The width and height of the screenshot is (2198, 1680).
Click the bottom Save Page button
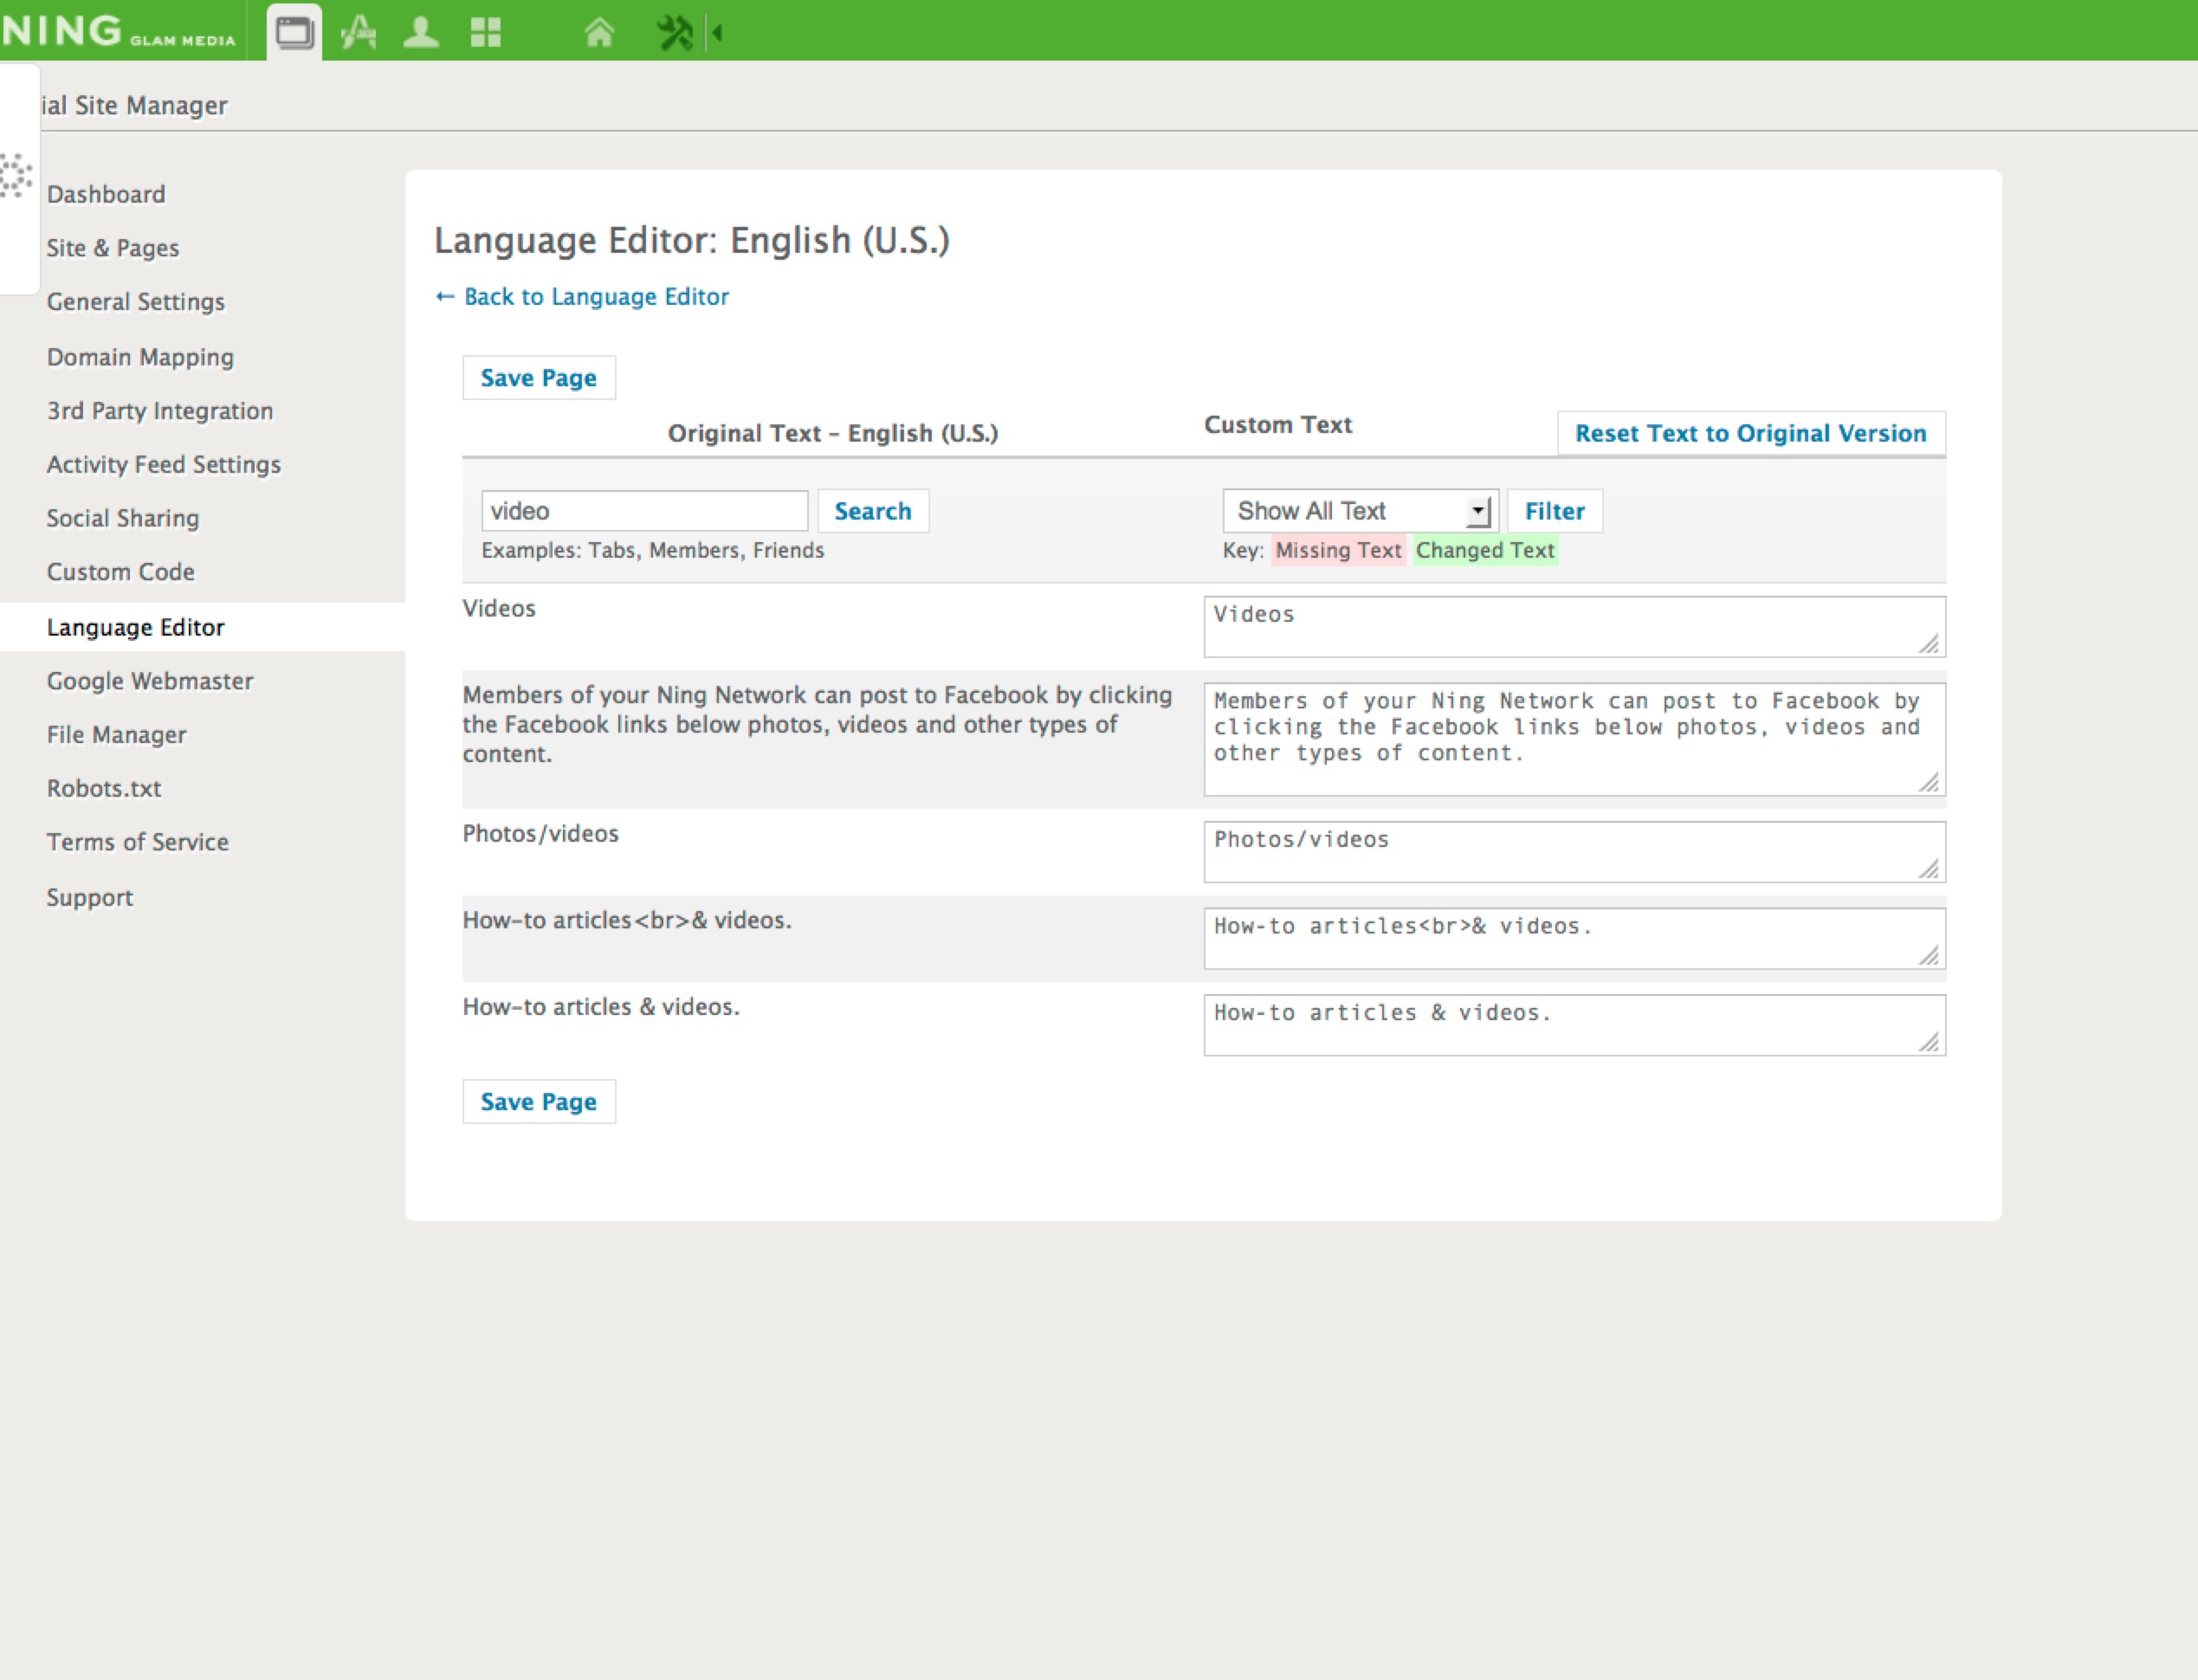[x=539, y=1102]
